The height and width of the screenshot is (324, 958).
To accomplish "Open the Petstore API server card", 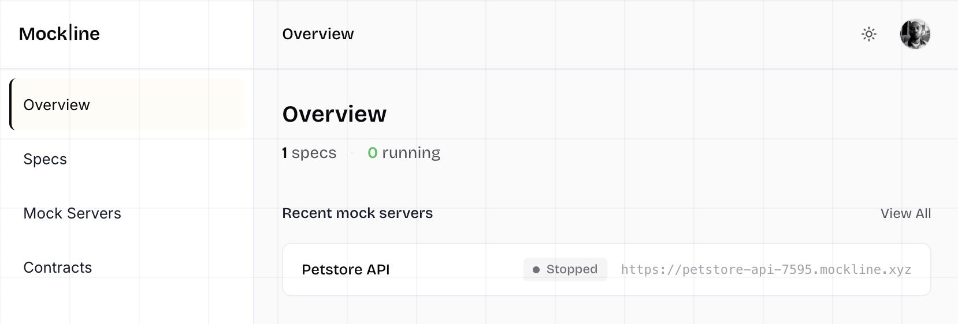I will click(606, 269).
